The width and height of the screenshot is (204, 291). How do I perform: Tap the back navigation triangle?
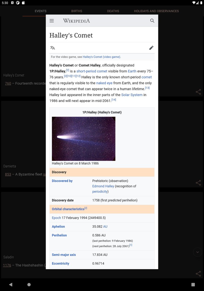(10, 284)
